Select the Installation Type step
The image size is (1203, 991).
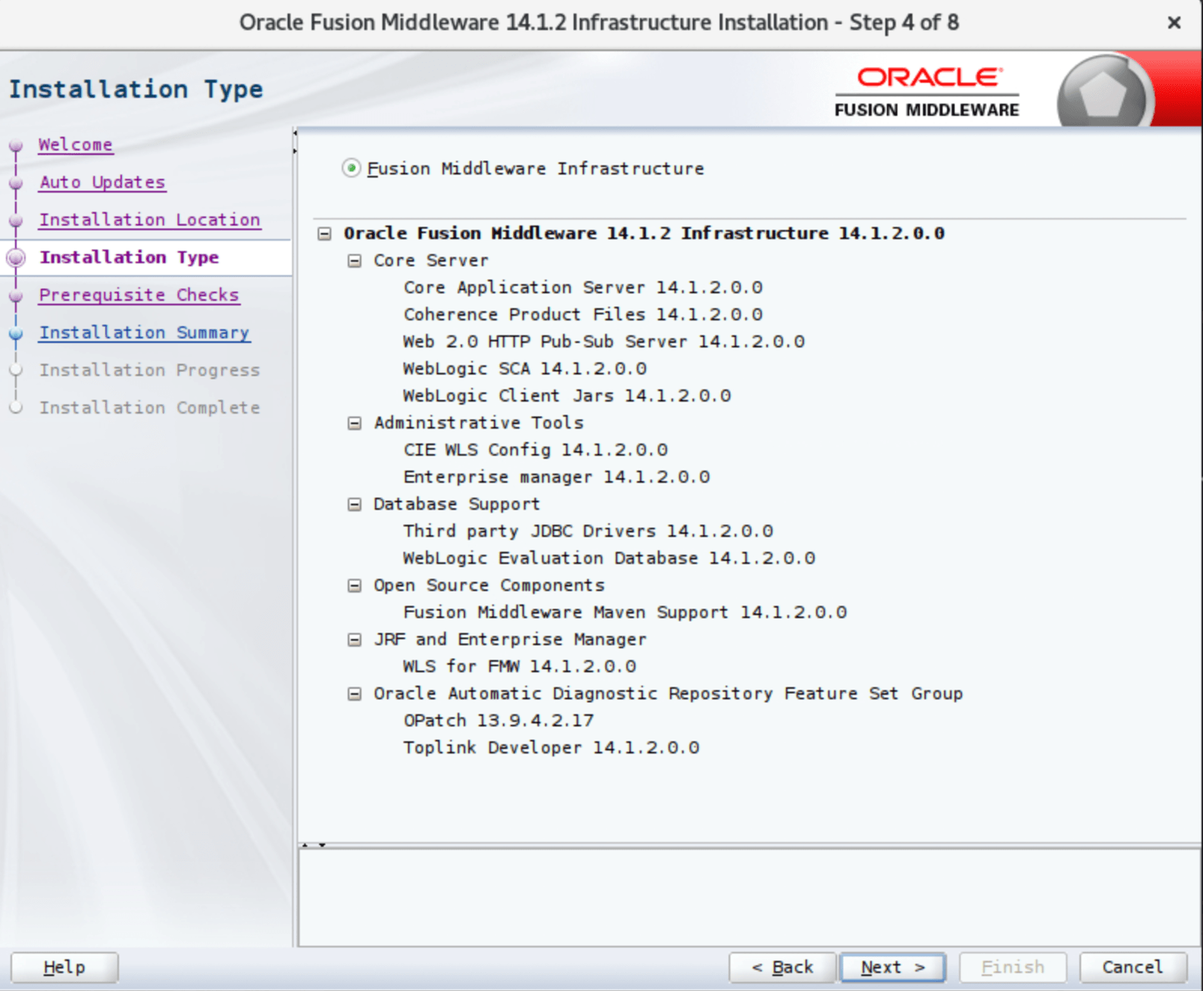130,257
